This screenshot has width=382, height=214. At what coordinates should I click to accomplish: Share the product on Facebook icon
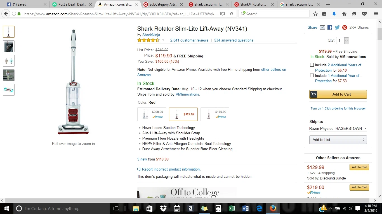point(330,27)
